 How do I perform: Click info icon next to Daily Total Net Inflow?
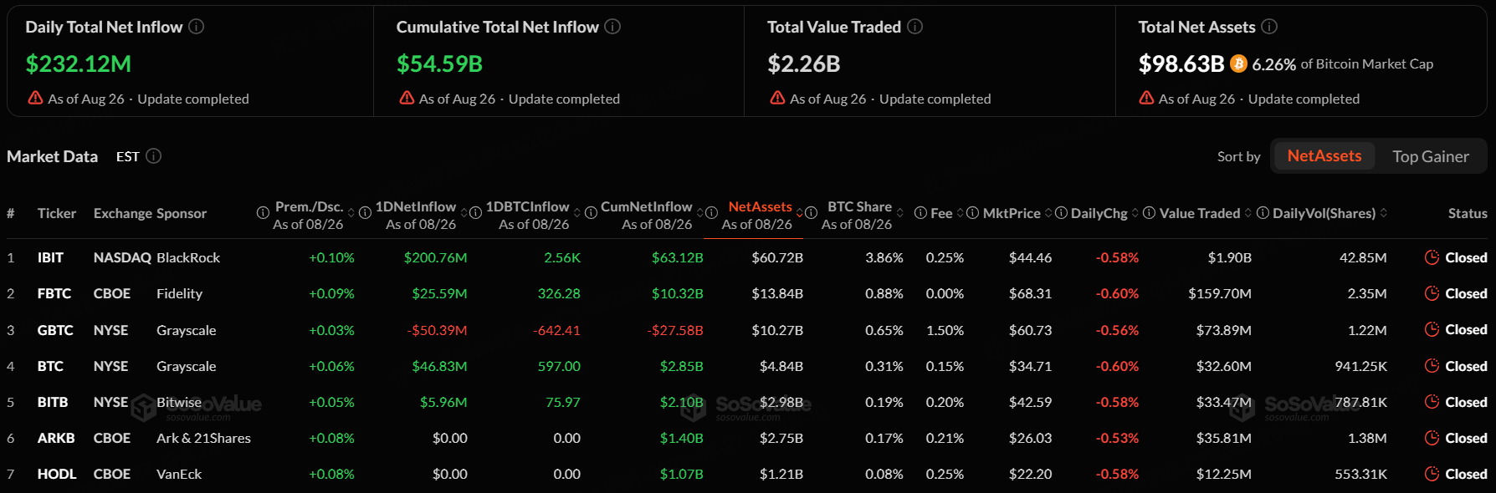197,27
